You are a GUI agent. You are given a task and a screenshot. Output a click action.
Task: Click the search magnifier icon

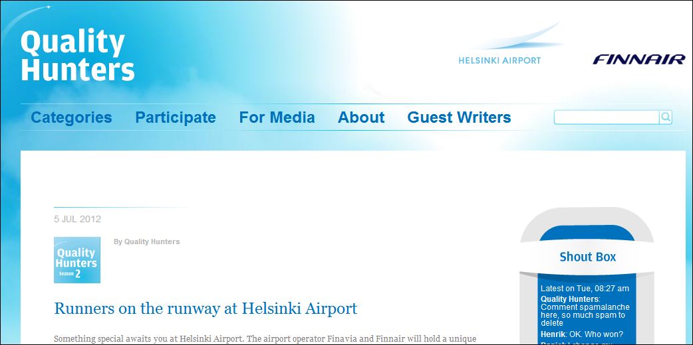pos(666,117)
